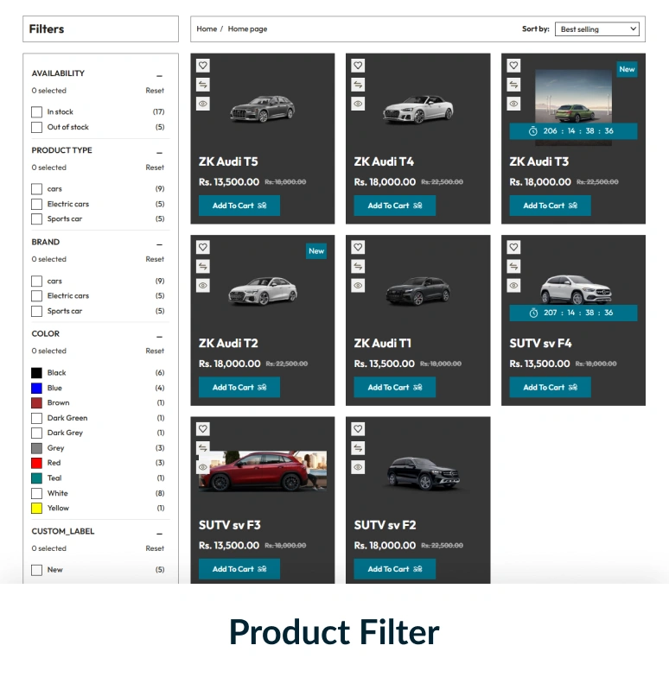This screenshot has width=669, height=677.
Task: Quick view the SUTV sv F4
Action: pyautogui.click(x=513, y=285)
